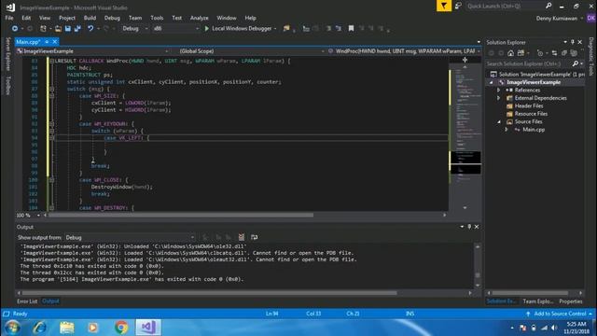Click the Sync with Active Document icon

click(554, 53)
